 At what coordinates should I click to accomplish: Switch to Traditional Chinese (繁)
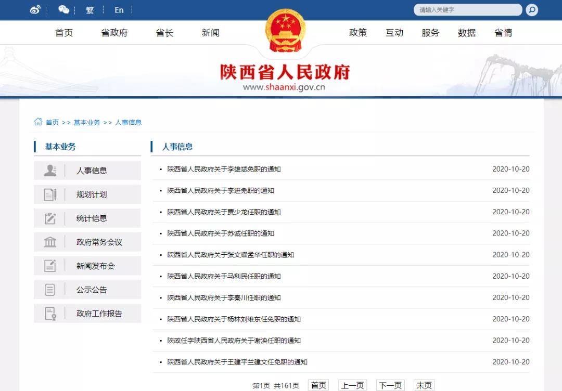pos(90,10)
